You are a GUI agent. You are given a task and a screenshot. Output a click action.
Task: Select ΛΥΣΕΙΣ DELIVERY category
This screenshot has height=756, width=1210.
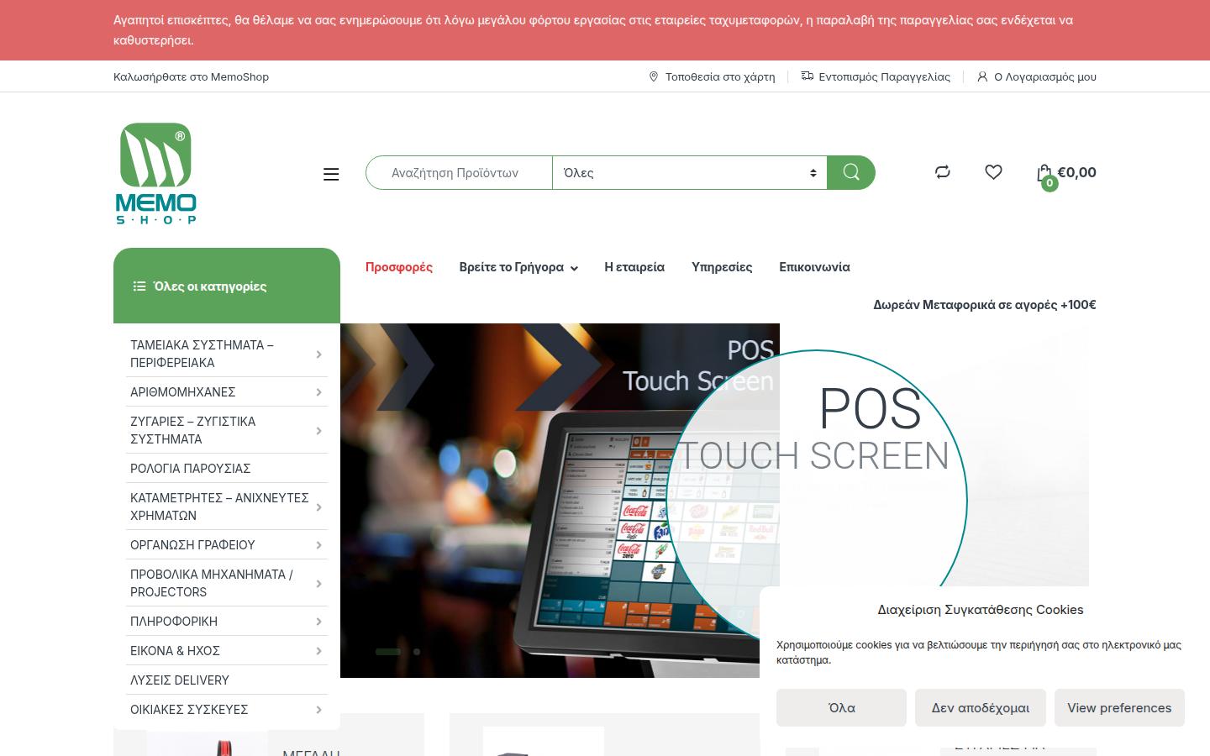180,680
